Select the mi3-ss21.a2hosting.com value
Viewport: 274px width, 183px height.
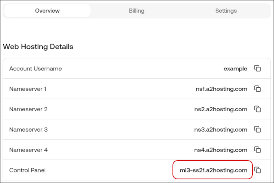pos(213,170)
